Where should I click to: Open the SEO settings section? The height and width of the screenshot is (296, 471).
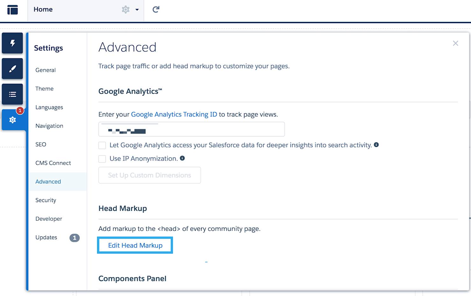point(41,144)
